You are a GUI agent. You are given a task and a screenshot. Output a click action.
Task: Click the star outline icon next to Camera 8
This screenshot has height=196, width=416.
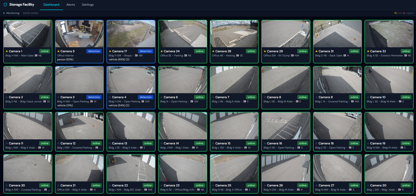pyautogui.click(x=265, y=97)
